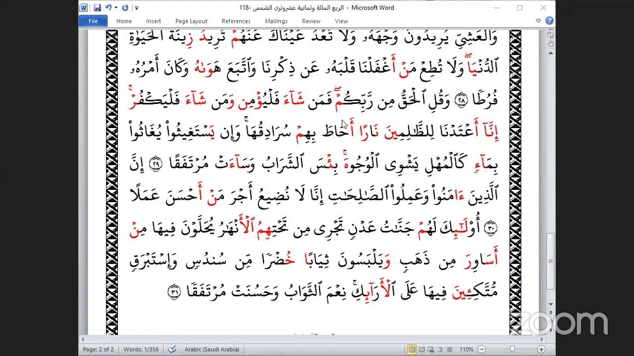Click verse number 29 marker in text
The height and width of the screenshot is (356, 634).
156,164
